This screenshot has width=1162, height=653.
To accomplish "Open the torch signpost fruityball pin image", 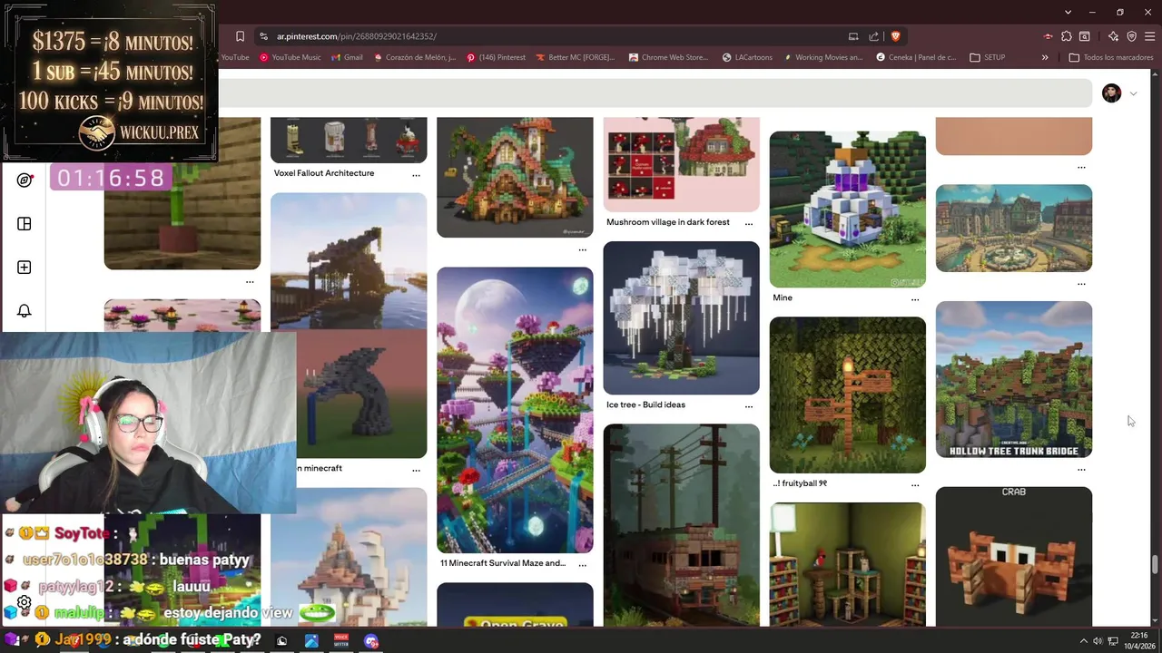I will (x=848, y=395).
